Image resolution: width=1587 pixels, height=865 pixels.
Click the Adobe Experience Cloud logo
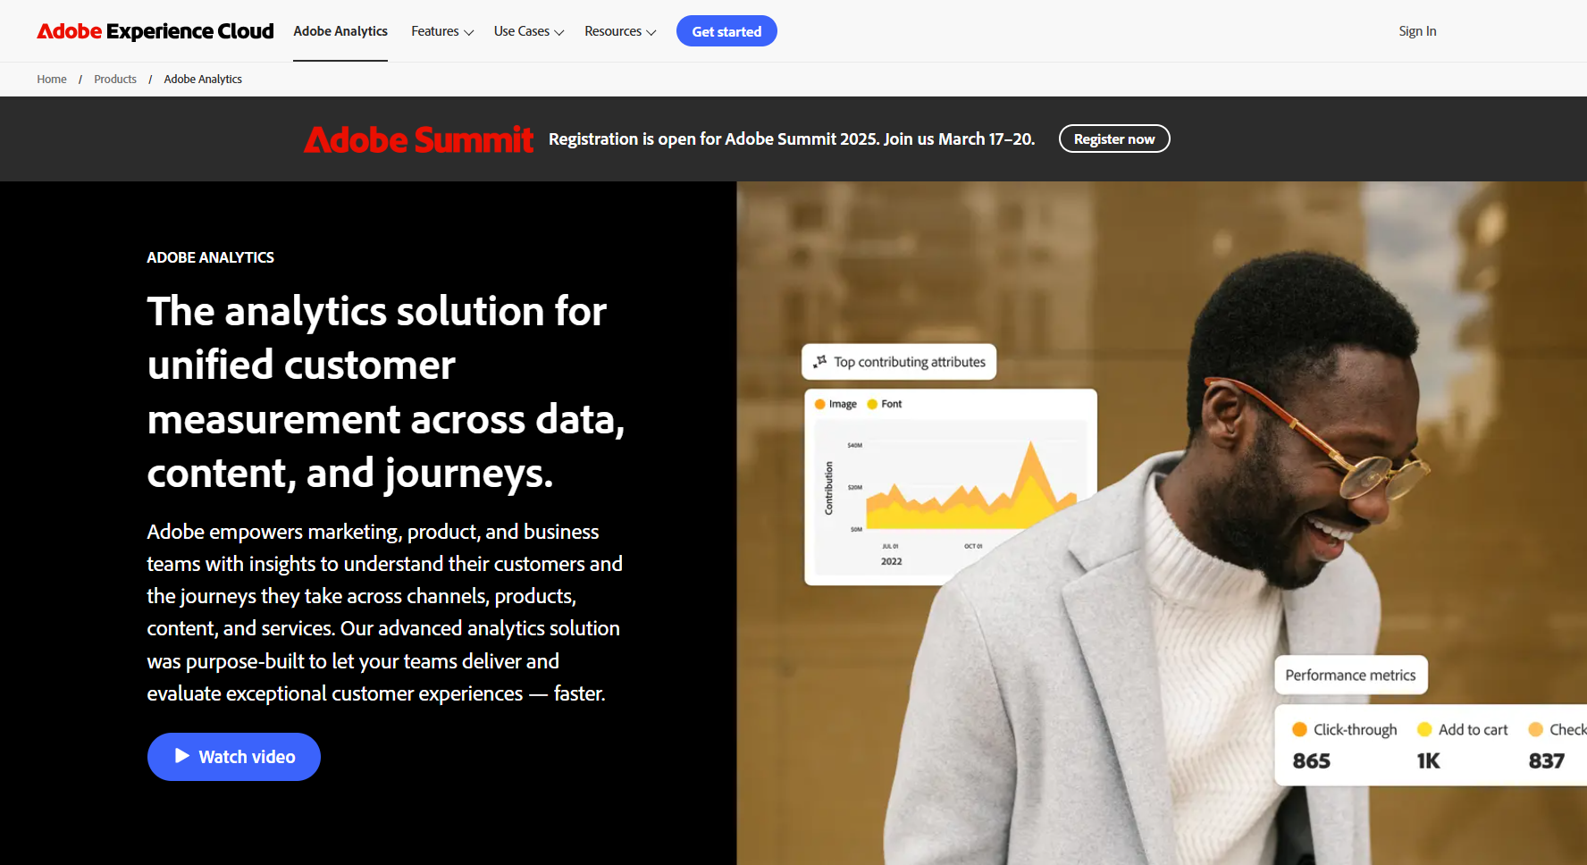[155, 31]
